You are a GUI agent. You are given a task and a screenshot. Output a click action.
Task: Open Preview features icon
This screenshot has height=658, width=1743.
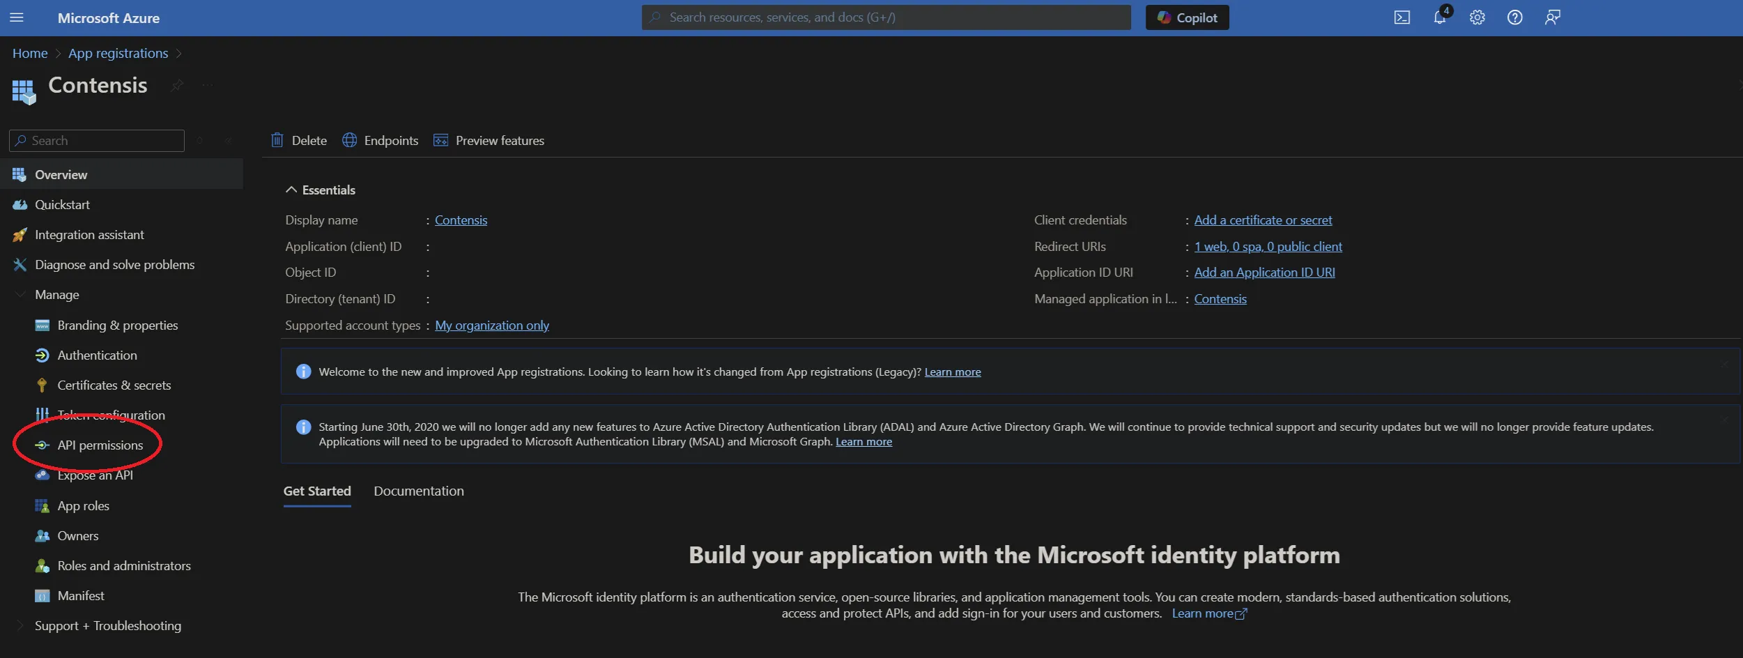440,140
